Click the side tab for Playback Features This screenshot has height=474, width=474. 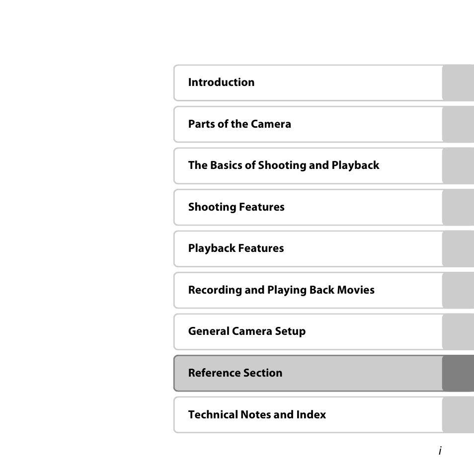[458, 249]
